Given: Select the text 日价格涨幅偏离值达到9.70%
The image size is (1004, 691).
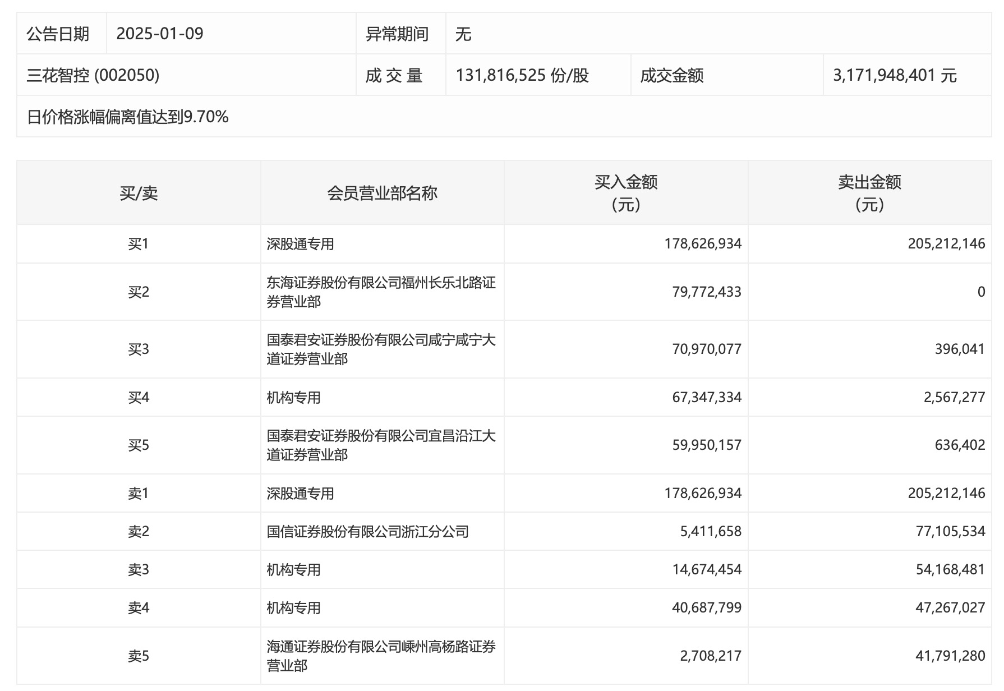Looking at the screenshot, I should pos(128,117).
